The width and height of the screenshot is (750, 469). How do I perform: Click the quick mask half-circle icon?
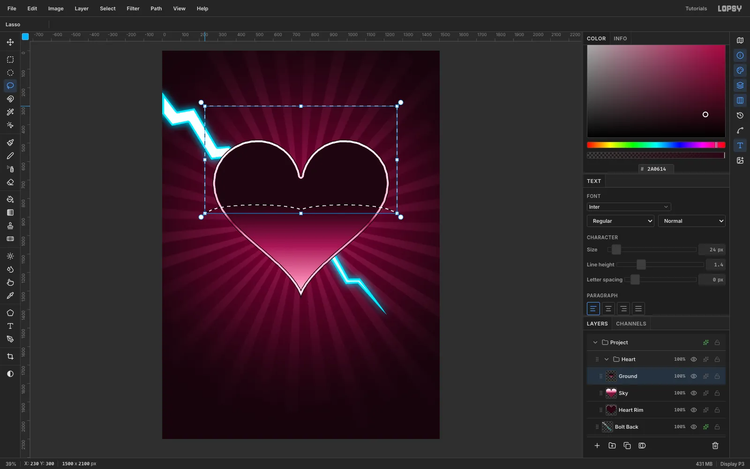pos(10,374)
